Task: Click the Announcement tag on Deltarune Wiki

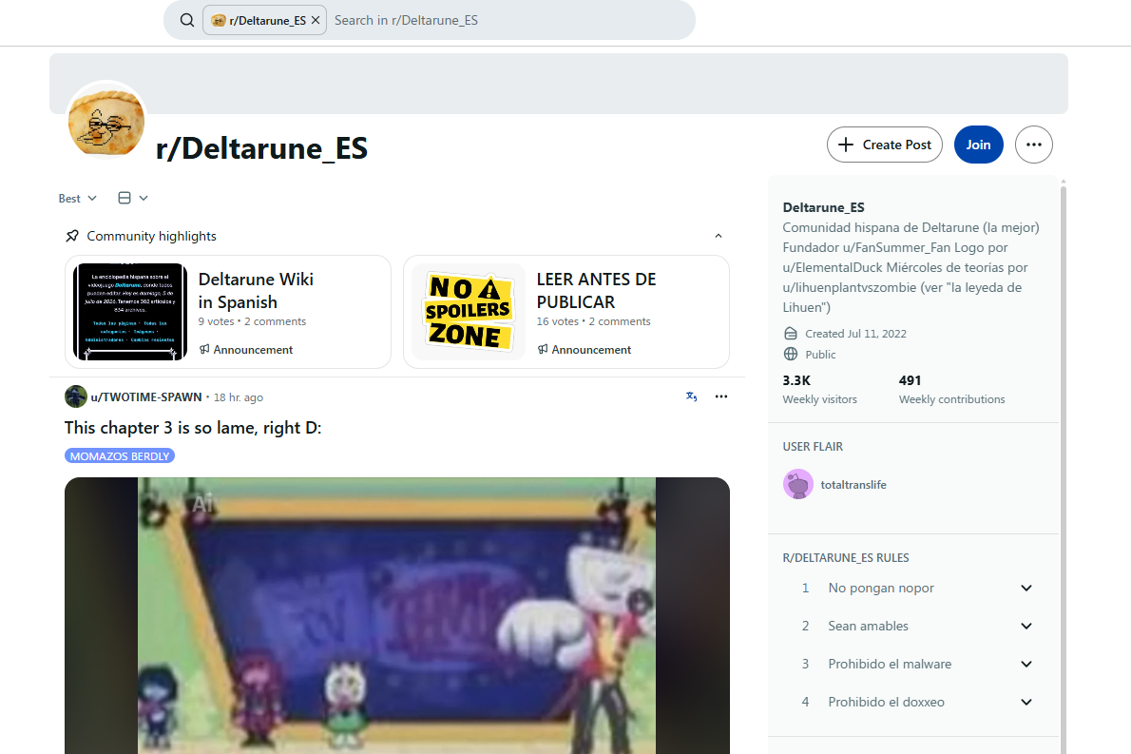Action: pos(246,349)
